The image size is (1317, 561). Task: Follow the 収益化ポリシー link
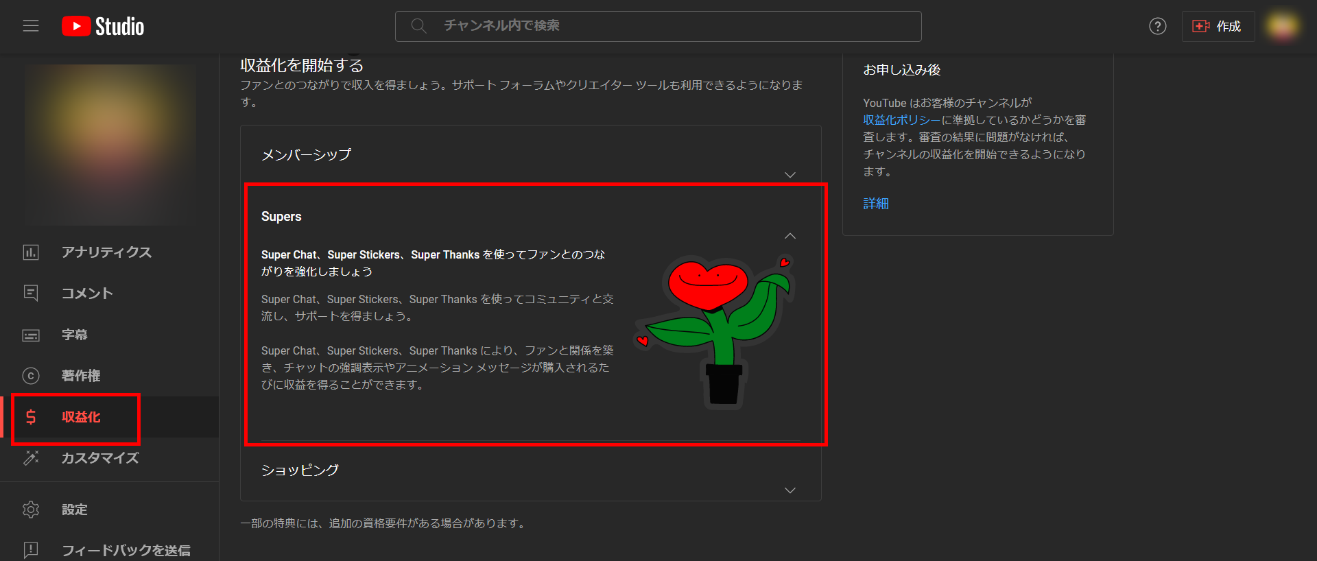tap(902, 120)
